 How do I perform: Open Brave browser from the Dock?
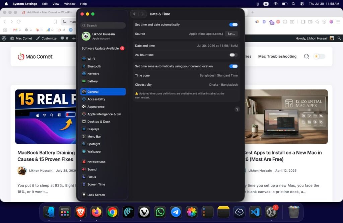point(80,212)
